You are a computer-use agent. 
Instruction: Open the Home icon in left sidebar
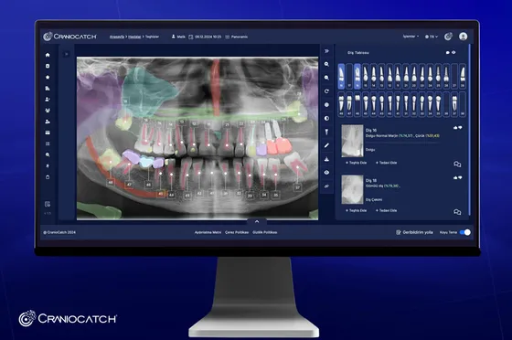(48, 55)
